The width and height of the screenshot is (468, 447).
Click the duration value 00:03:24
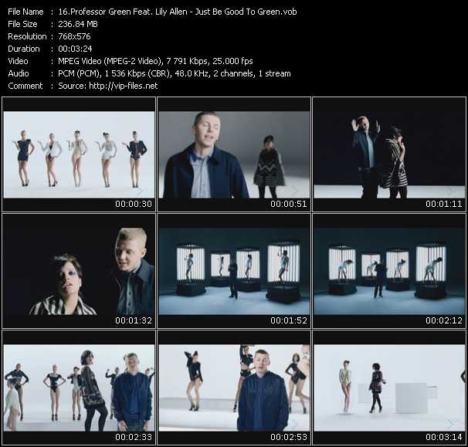75,49
